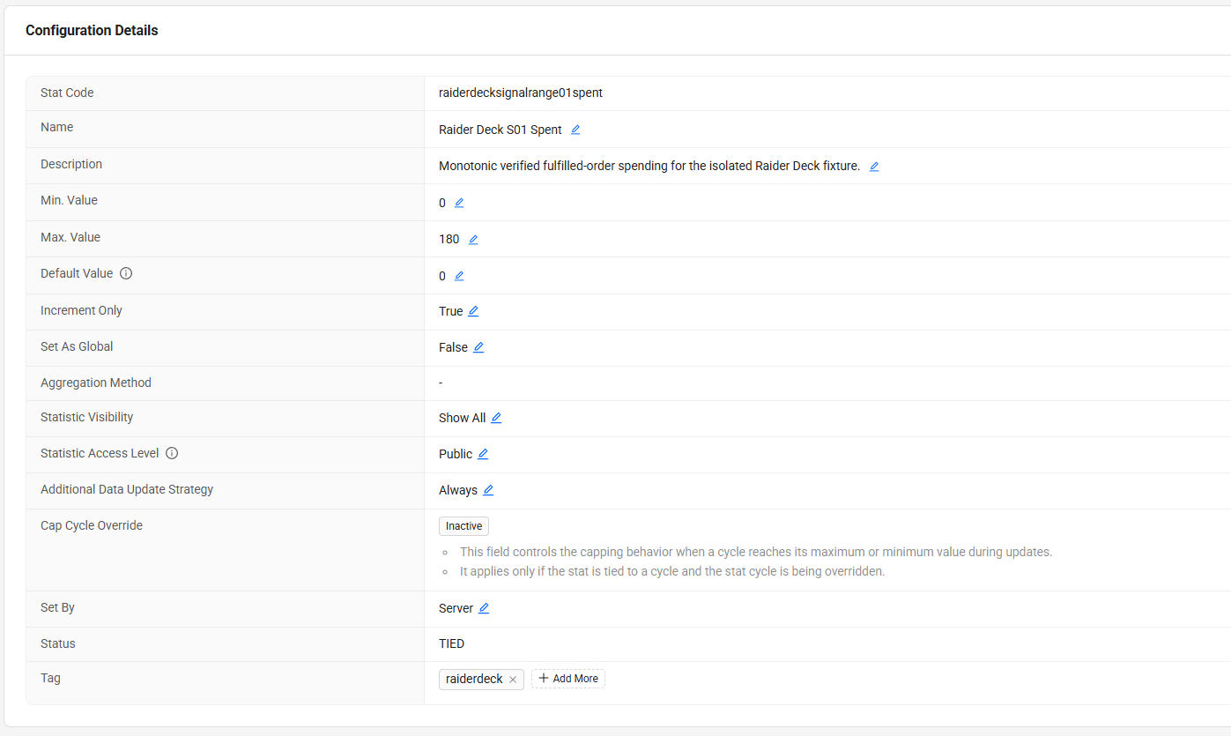Show Statistic Access Level info icon
1231x736 pixels.
(172, 453)
